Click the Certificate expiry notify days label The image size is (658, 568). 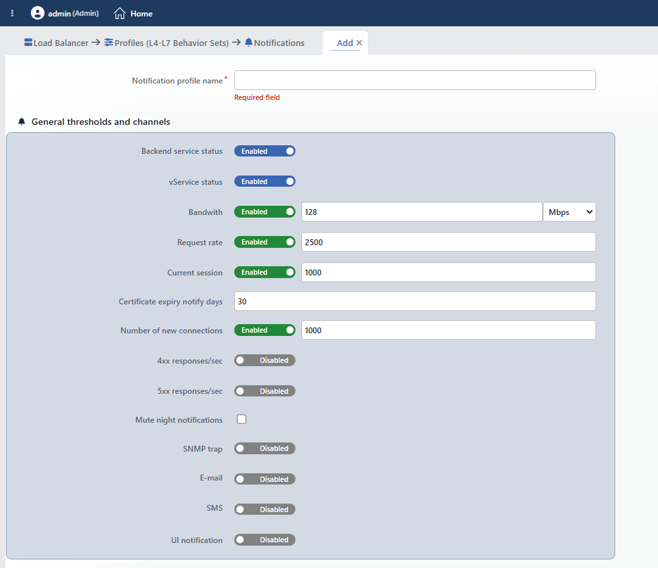(170, 301)
